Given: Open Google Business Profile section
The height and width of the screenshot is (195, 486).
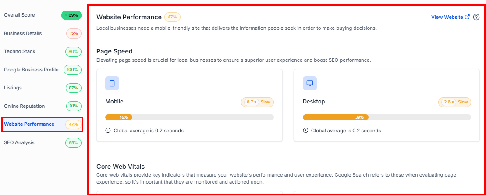Looking at the screenshot, I should pos(31,70).
